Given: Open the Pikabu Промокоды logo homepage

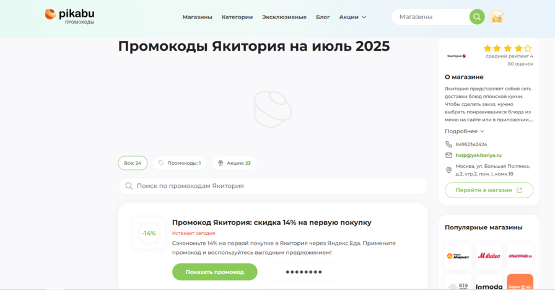Looking at the screenshot, I should 70,16.
